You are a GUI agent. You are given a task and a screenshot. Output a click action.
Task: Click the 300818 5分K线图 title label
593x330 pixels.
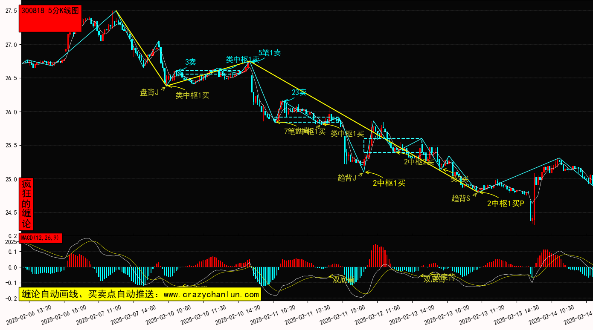(x=50, y=11)
